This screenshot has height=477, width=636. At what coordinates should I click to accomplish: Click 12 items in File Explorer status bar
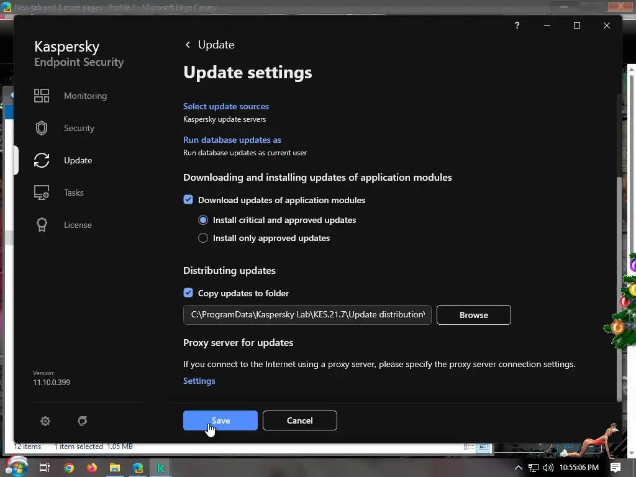coord(27,447)
